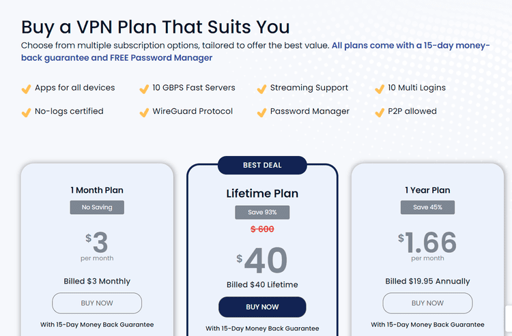512x336 pixels.
Task: Click the Save 93% label
Action: [262, 212]
